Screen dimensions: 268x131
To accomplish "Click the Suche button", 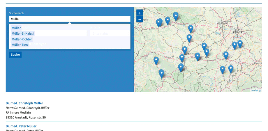I will coord(15,55).
